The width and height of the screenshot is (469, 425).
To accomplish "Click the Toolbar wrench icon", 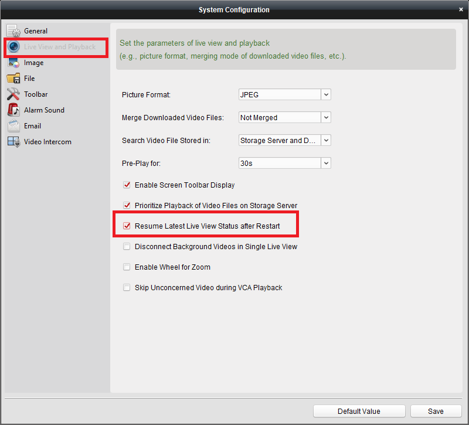I will coord(13,94).
